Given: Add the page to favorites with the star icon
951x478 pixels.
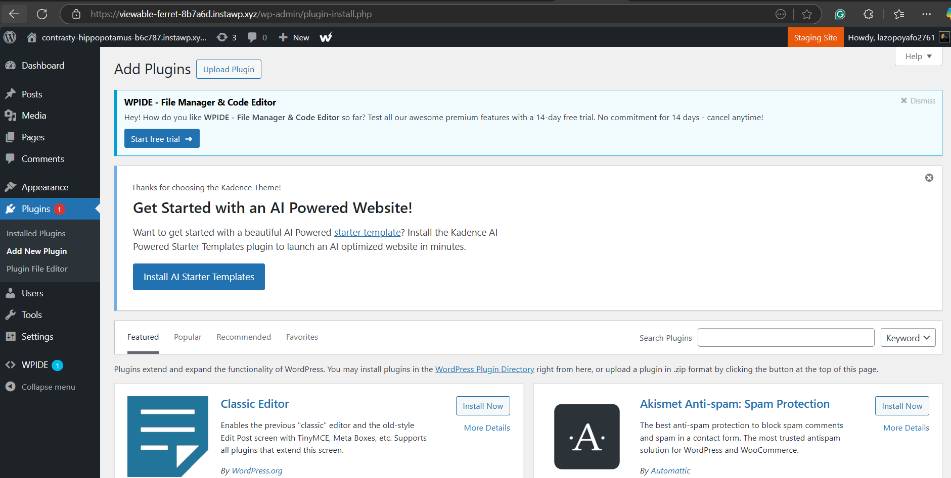Looking at the screenshot, I should point(807,14).
